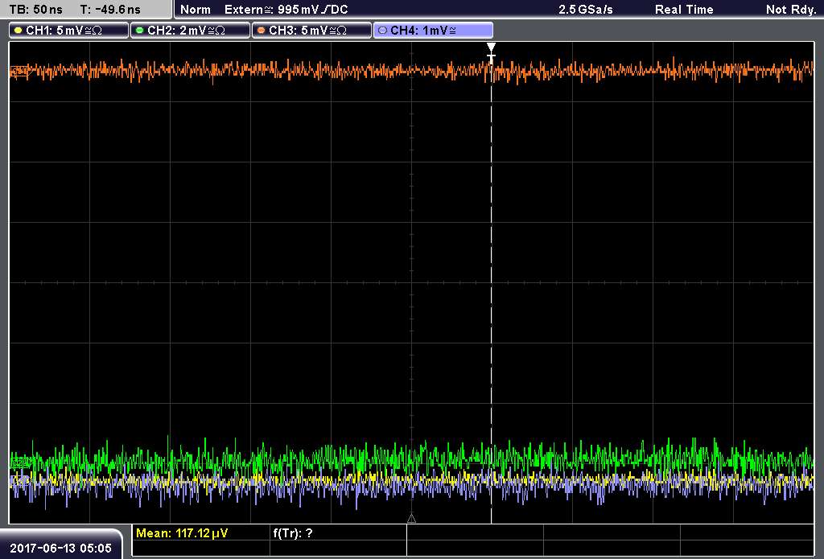Click the orange CH3 indicator dot
This screenshot has height=559, width=824.
(x=262, y=31)
